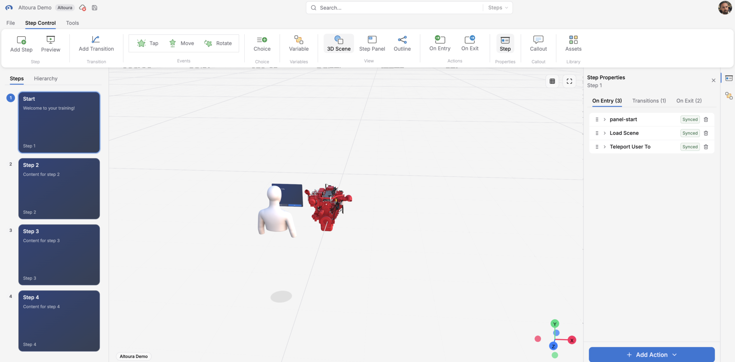This screenshot has width=735, height=362.
Task: Delete the Load Scene action
Action: (706, 133)
